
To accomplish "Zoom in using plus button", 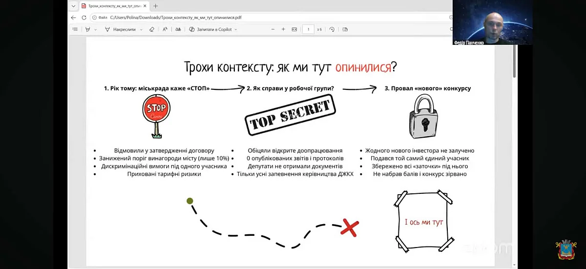I will coord(283,29).
